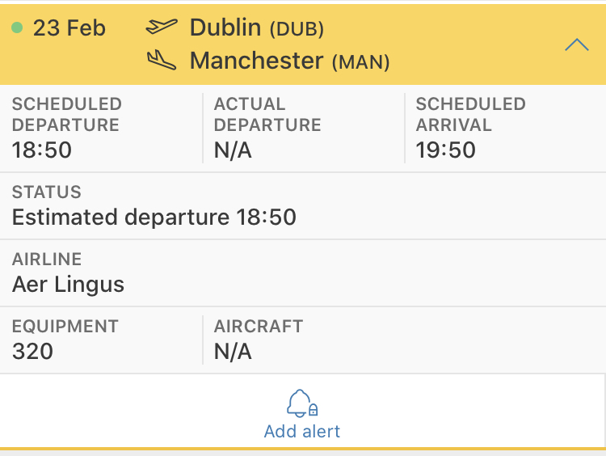Click the AIRCRAFT field label
This screenshot has width=606, height=456.
click(259, 327)
